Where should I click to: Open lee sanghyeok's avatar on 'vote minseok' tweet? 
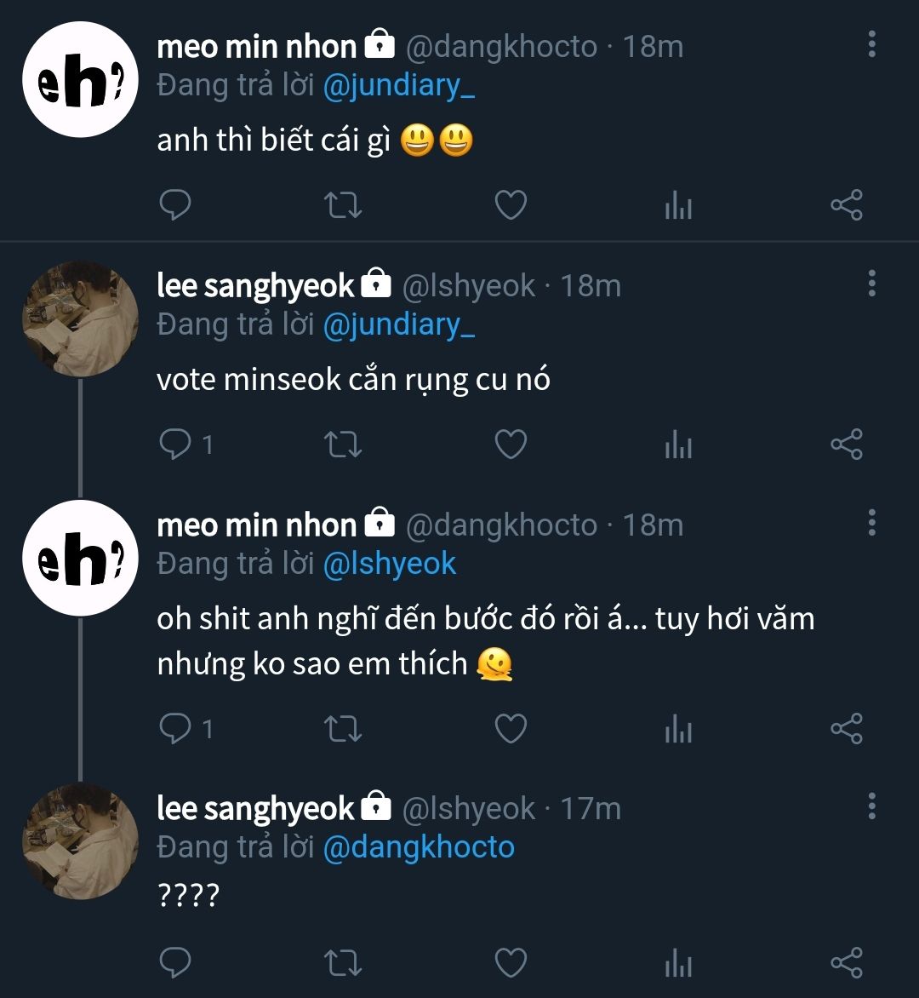point(80,318)
